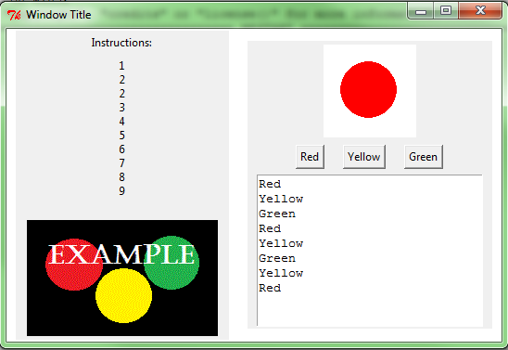Click the EXAMPLE text in the image

click(x=121, y=254)
